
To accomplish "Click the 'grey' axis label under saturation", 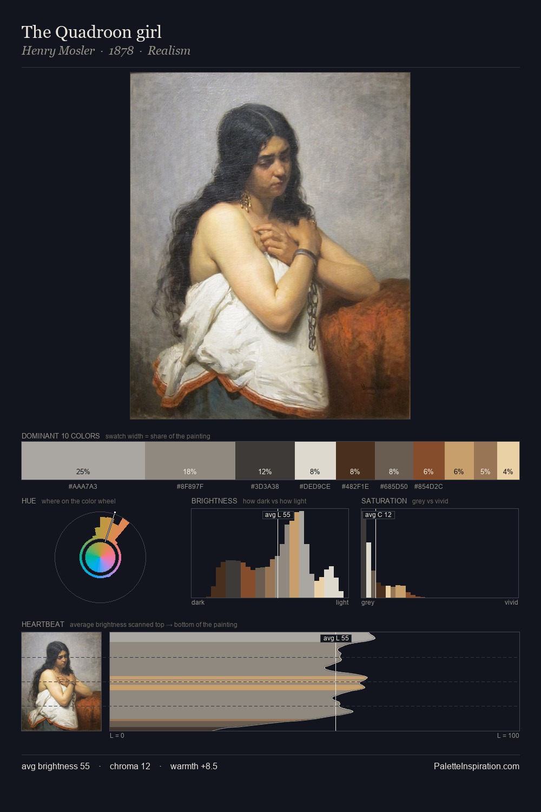I will 368,603.
